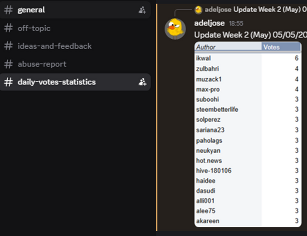Click the adeljose username in message header

coord(209,23)
